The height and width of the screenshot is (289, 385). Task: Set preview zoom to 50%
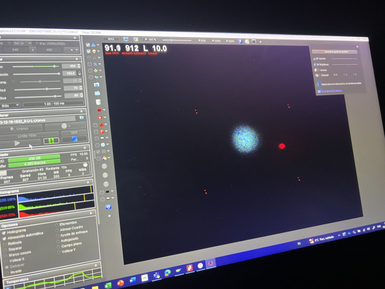click(x=202, y=40)
